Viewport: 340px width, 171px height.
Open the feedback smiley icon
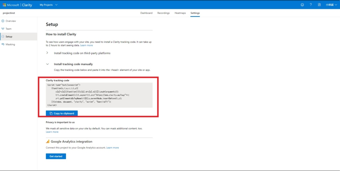pyautogui.click(x=302, y=5)
